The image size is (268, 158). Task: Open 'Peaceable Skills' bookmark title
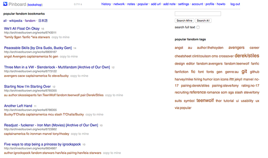coord(38,48)
